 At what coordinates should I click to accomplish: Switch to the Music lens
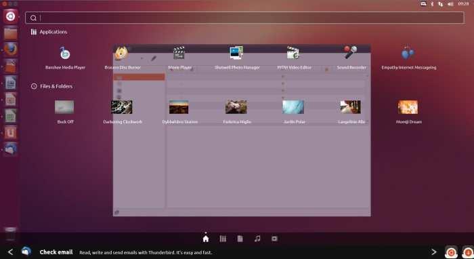(x=257, y=239)
